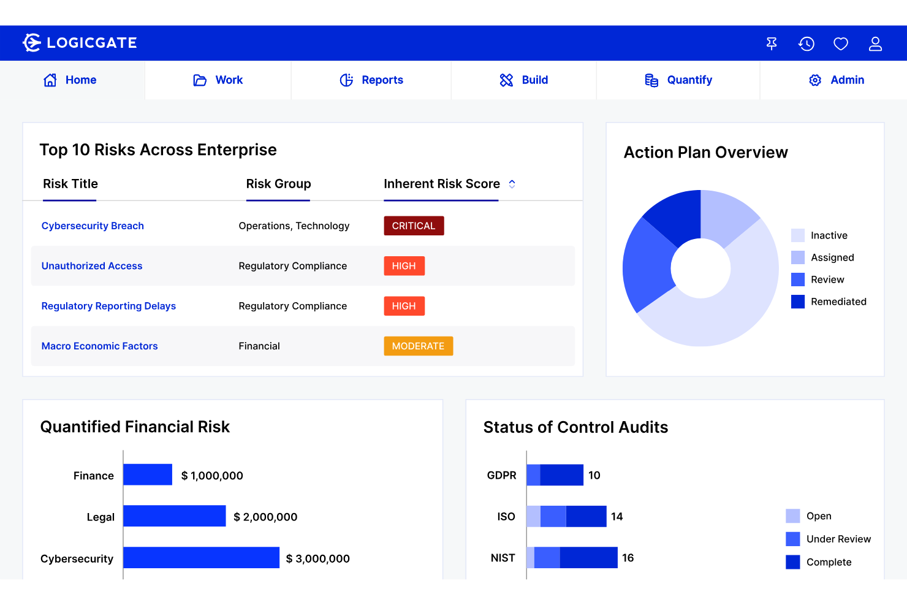Viewport: 907px width, 605px height.
Task: Click HIGH badge for Unauthorized Access
Action: click(x=404, y=266)
